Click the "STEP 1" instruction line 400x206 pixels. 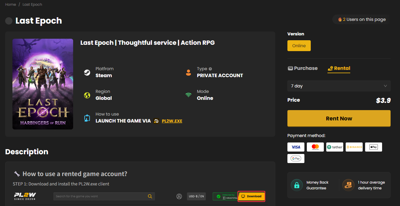pyautogui.click(x=61, y=184)
